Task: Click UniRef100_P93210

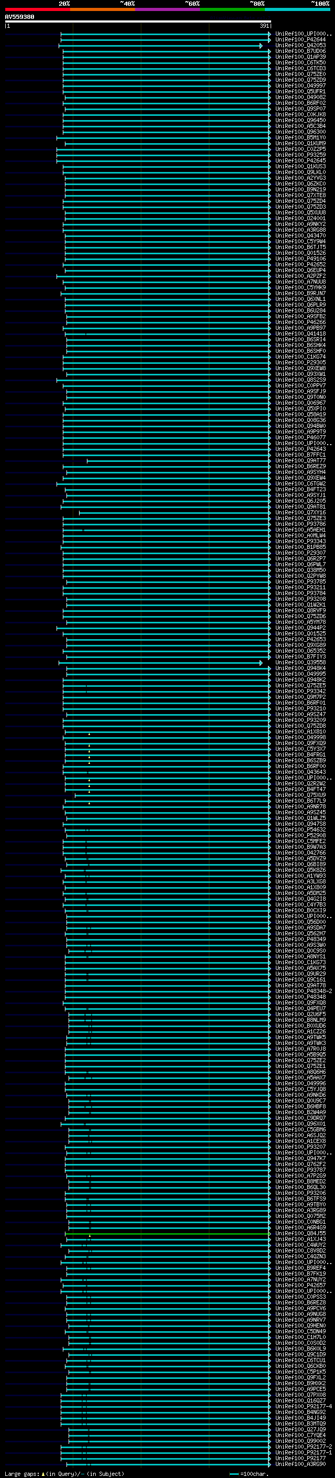Action: coord(300,709)
